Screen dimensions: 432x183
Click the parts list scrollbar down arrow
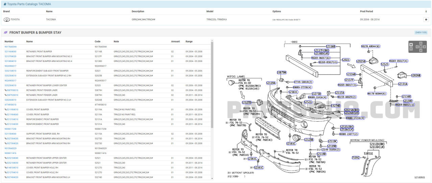212,179
